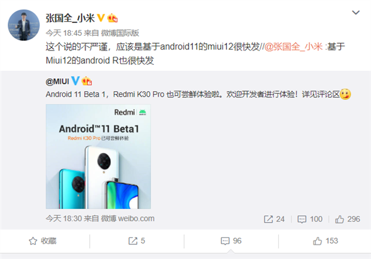Like the original MIUI post with 296
371x259 pixels.
[x=348, y=219]
